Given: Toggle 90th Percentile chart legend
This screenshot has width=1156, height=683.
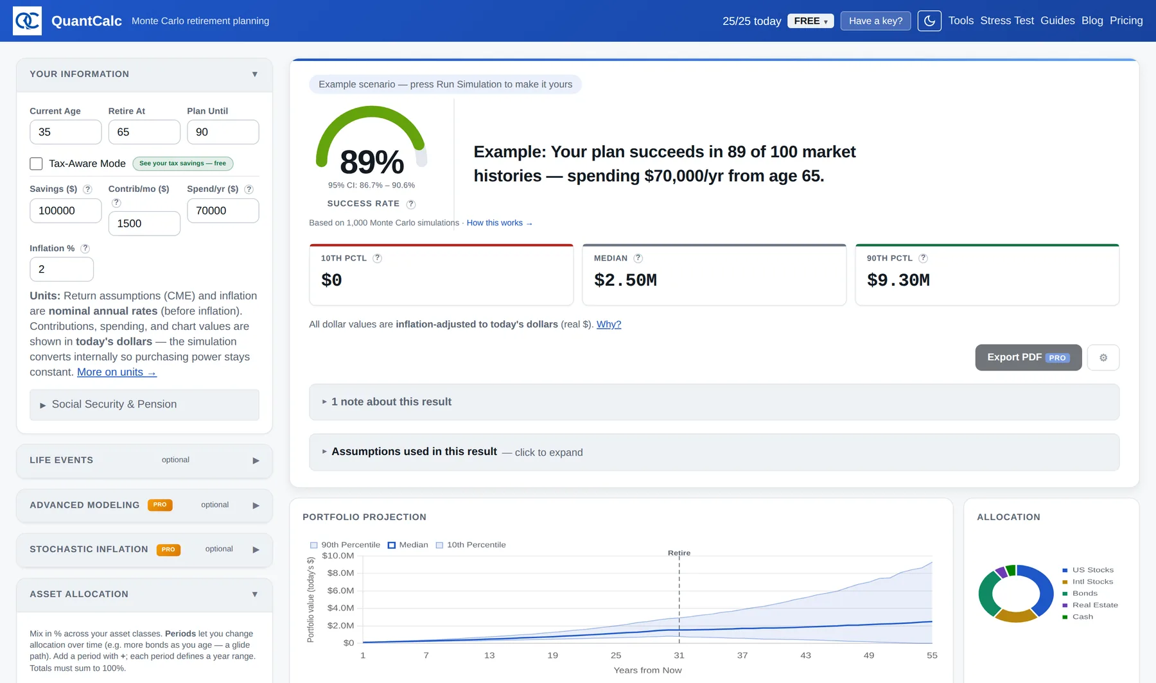Looking at the screenshot, I should tap(345, 545).
